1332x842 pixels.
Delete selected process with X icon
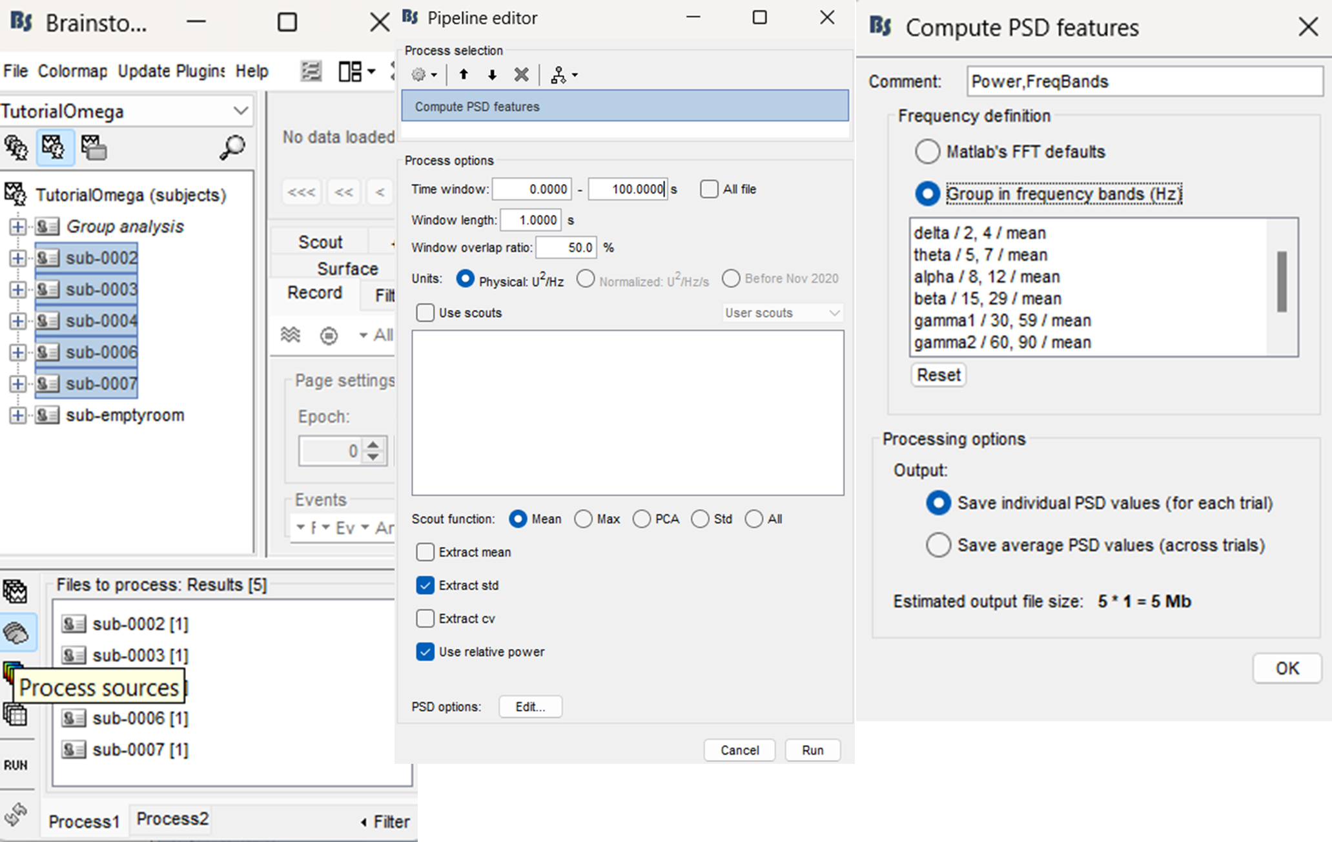coord(521,75)
